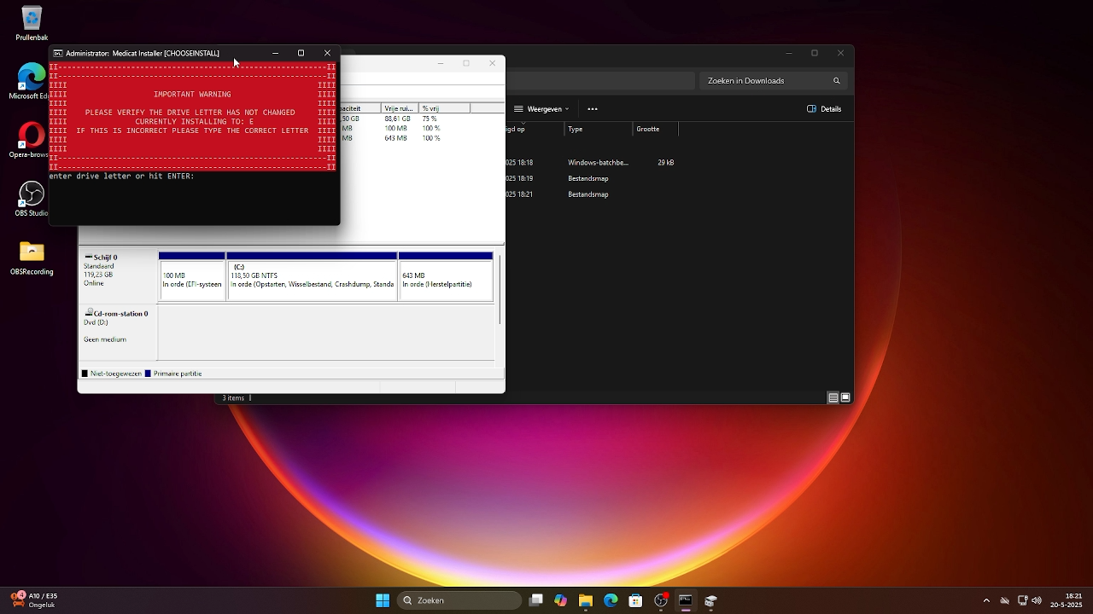Open the weather widget on the taskbar

(34, 600)
